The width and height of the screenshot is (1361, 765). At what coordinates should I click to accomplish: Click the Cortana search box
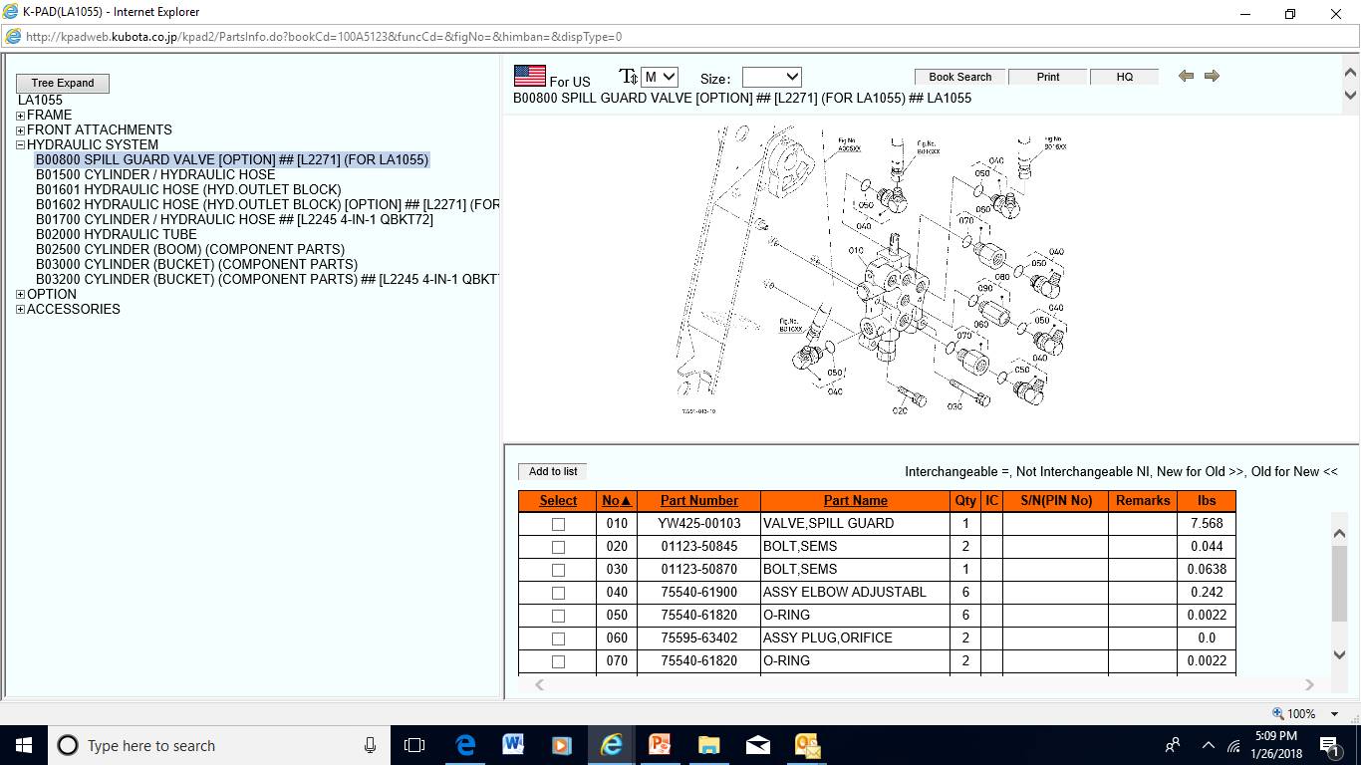point(219,745)
